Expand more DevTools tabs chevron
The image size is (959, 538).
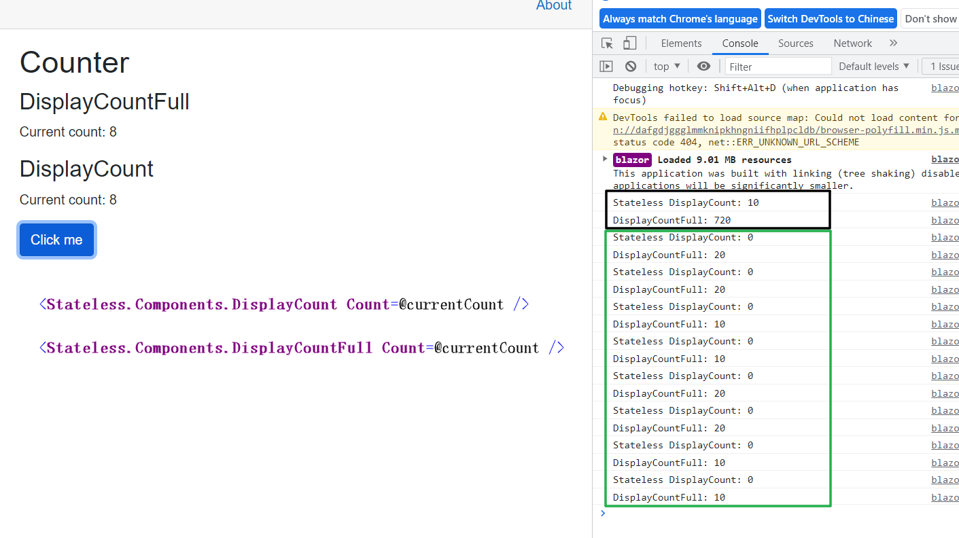pyautogui.click(x=893, y=43)
